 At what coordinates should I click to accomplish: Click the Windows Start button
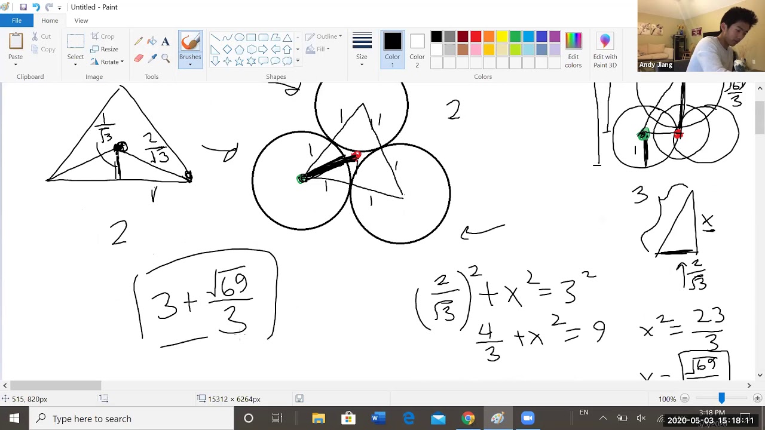14,418
